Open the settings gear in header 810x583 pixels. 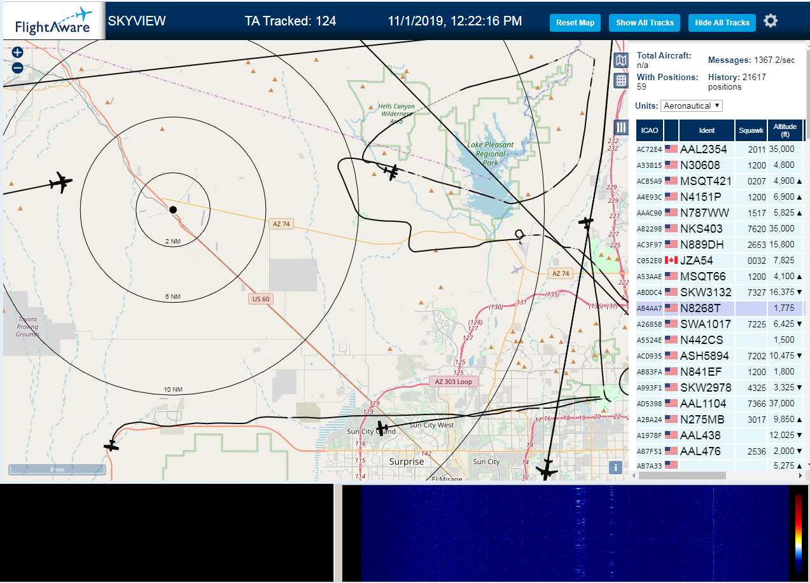point(771,21)
